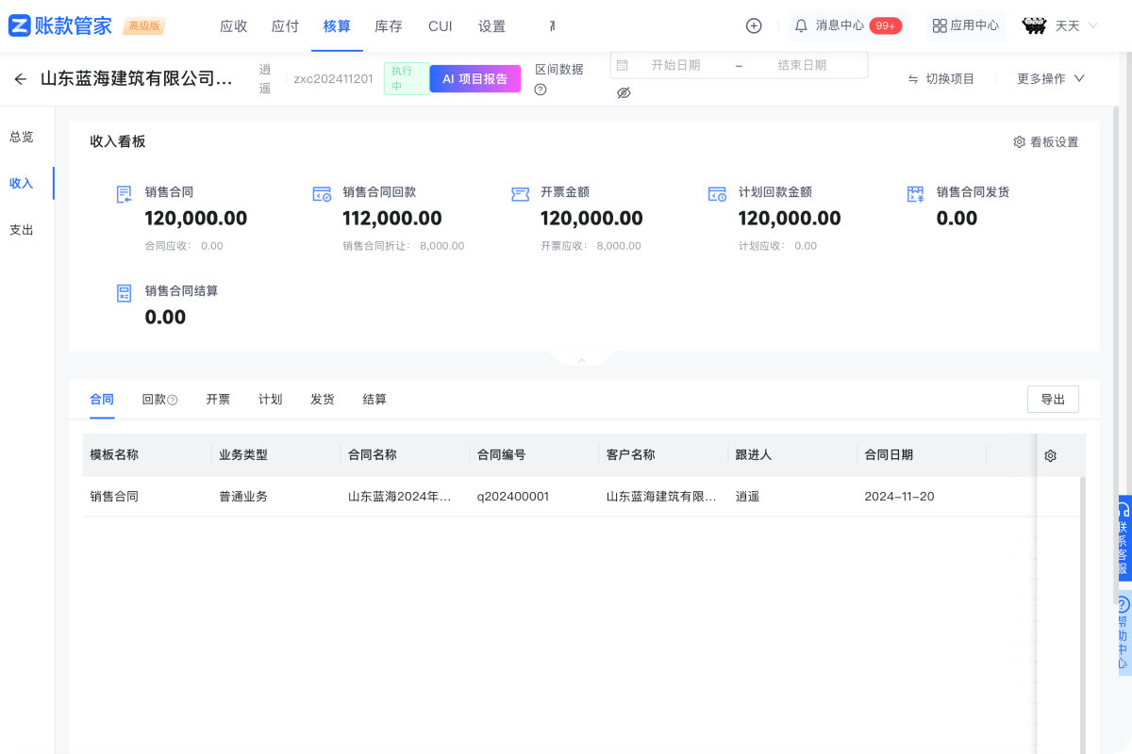The width and height of the screenshot is (1132, 754).
Task: Open 消息中心 via the bell icon
Action: pyautogui.click(x=801, y=26)
